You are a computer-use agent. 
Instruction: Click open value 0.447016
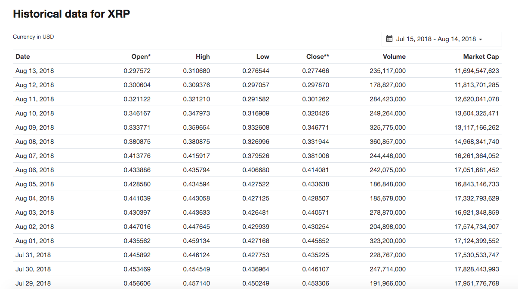pyautogui.click(x=137, y=227)
